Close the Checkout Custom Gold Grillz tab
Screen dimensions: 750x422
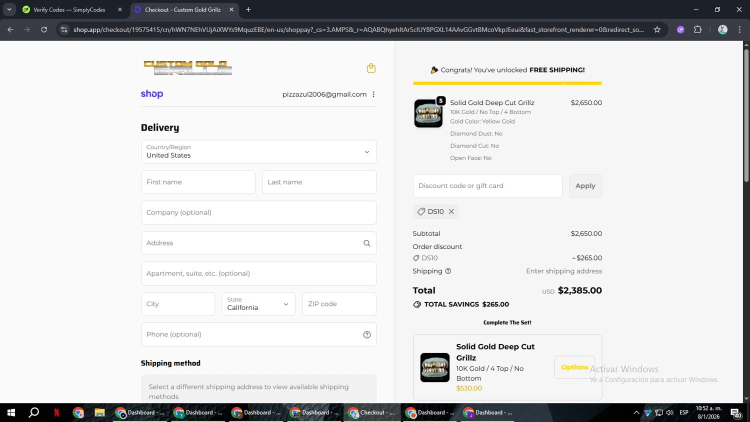(x=231, y=9)
